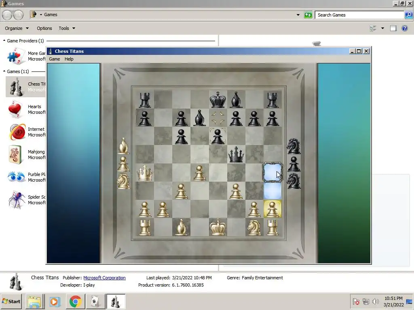
Task: Move the pawn to highlighted square h4
Action: pyautogui.click(x=272, y=173)
